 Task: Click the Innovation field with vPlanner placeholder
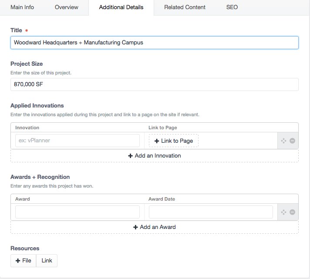tap(77, 141)
